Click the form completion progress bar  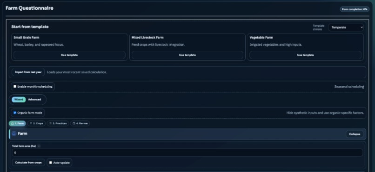click(187, 16)
